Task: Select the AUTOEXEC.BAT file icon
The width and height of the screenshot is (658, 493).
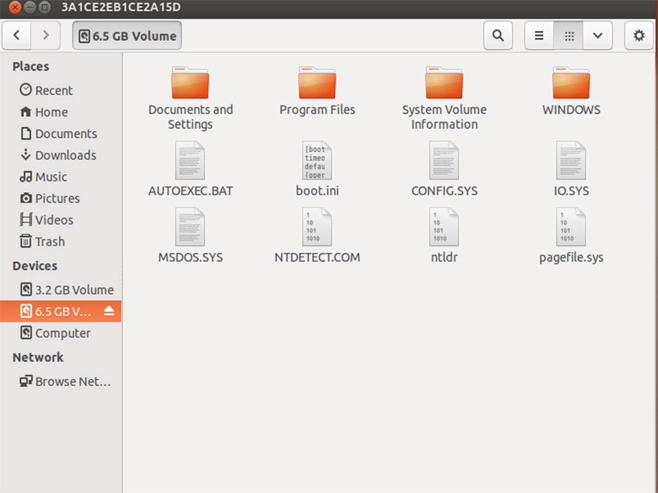Action: [190, 160]
